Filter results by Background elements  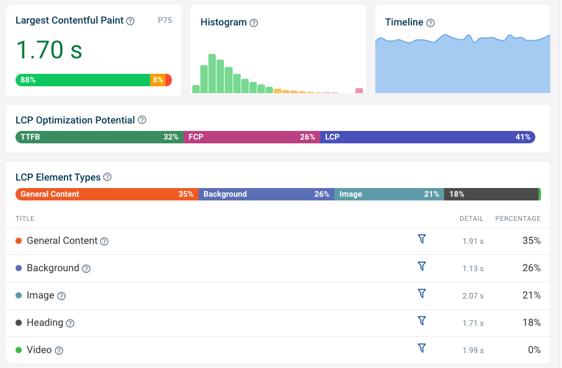tap(422, 266)
